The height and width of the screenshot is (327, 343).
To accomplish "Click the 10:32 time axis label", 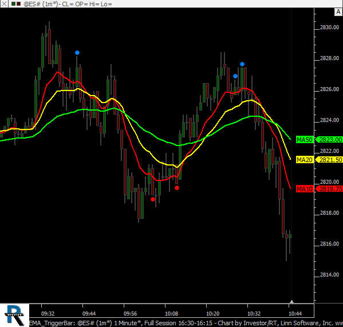I will 254,314.
